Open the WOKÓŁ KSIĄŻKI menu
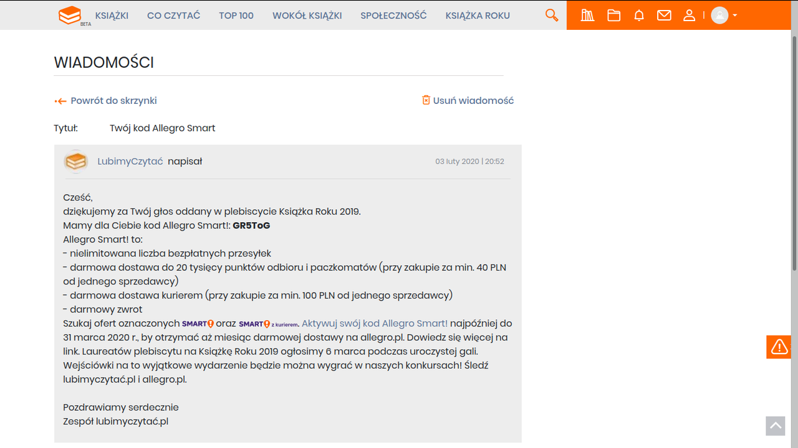The image size is (798, 448). tap(307, 16)
